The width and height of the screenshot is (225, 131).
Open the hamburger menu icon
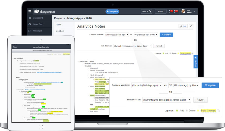pyautogui.click(x=30, y=11)
